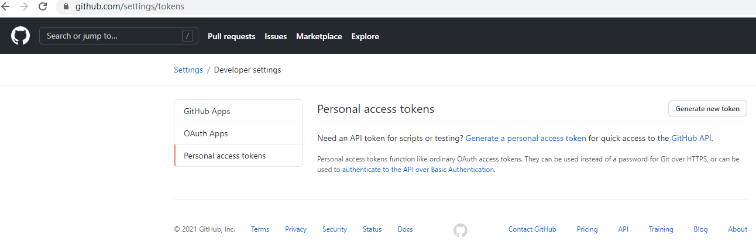This screenshot has width=756, height=248.
Task: Open Terms footer link
Action: coord(260,229)
